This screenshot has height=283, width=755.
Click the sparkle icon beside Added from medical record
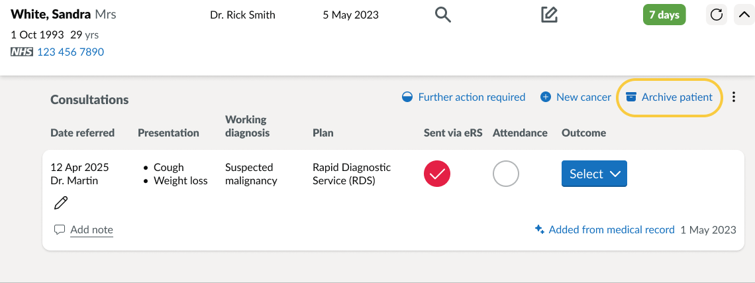pyautogui.click(x=540, y=229)
